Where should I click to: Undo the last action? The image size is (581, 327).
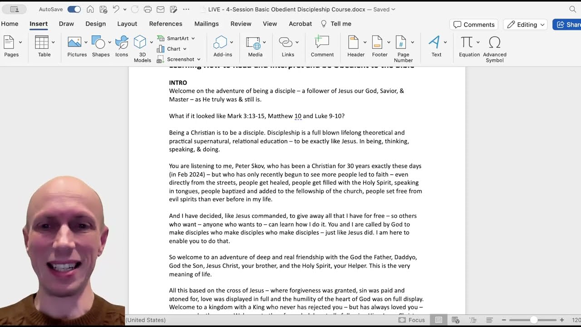point(116,9)
